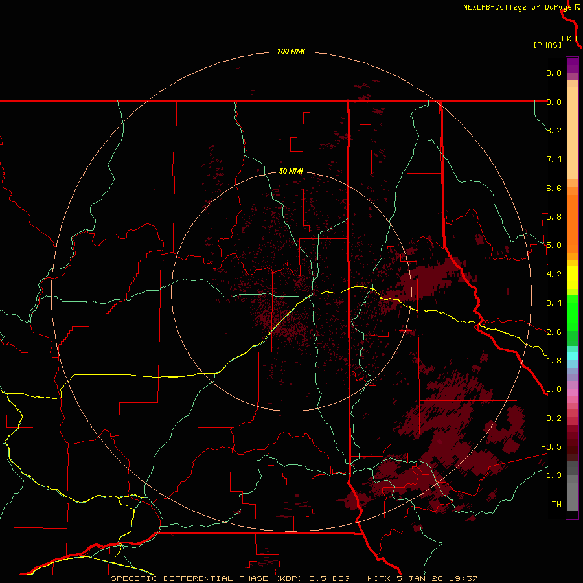
Task: Click the cyan band of the color bar
Action: click(x=572, y=356)
